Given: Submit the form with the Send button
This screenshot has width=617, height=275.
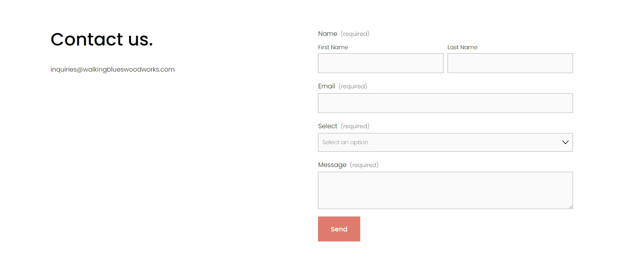Looking at the screenshot, I should tap(339, 229).
